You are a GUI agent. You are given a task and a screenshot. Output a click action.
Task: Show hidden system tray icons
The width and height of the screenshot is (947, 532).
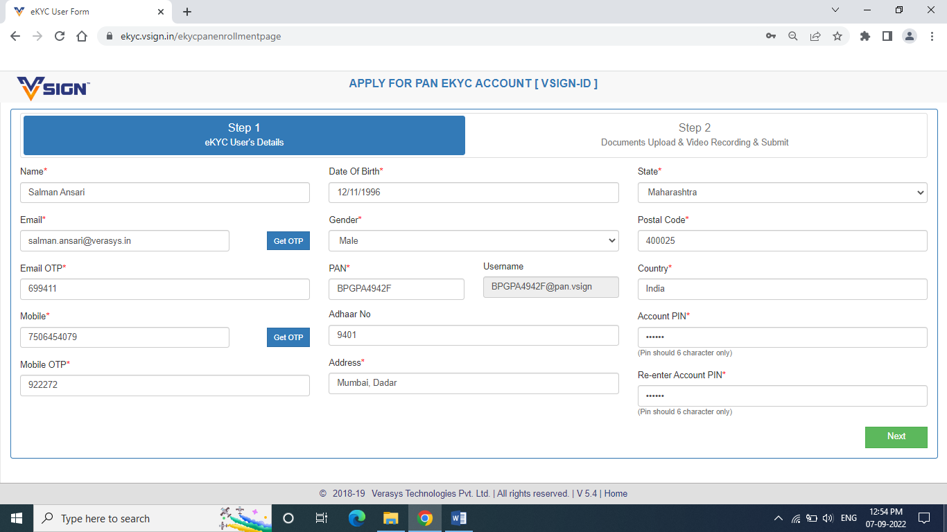tap(778, 518)
